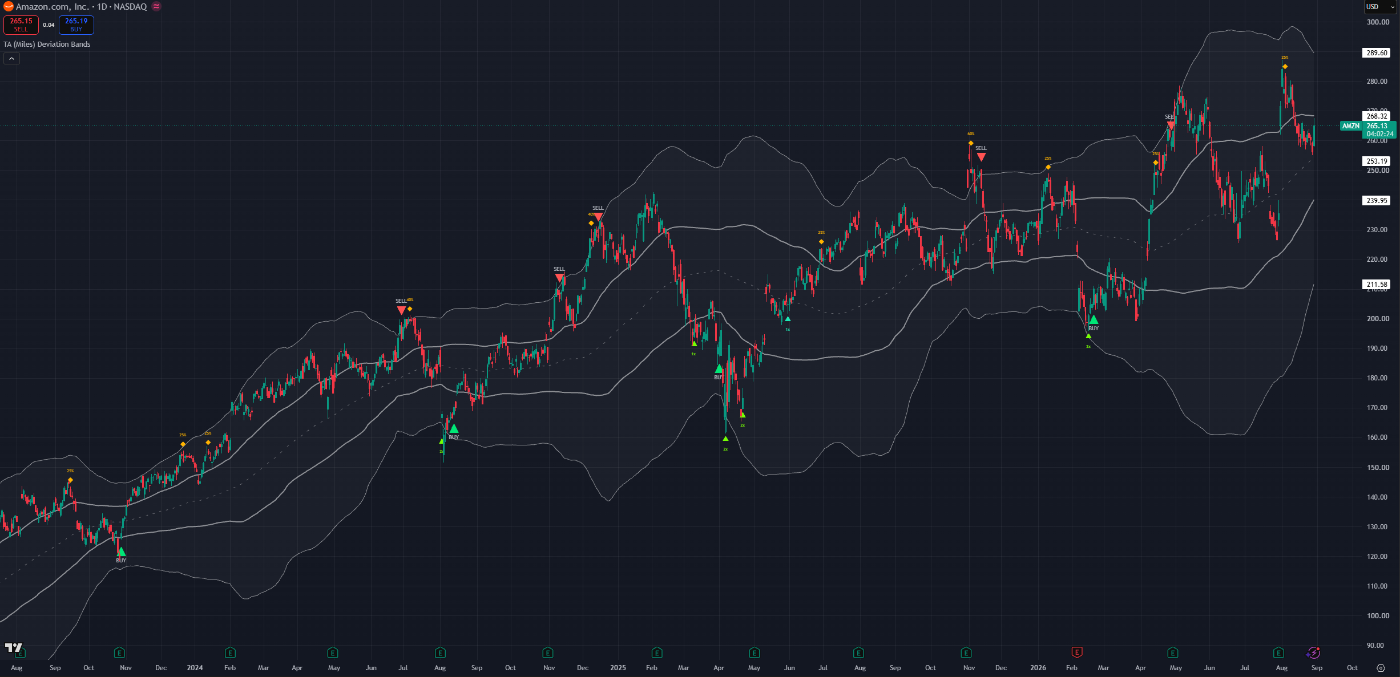Click the 268.32 band value label on the scale

(1377, 116)
